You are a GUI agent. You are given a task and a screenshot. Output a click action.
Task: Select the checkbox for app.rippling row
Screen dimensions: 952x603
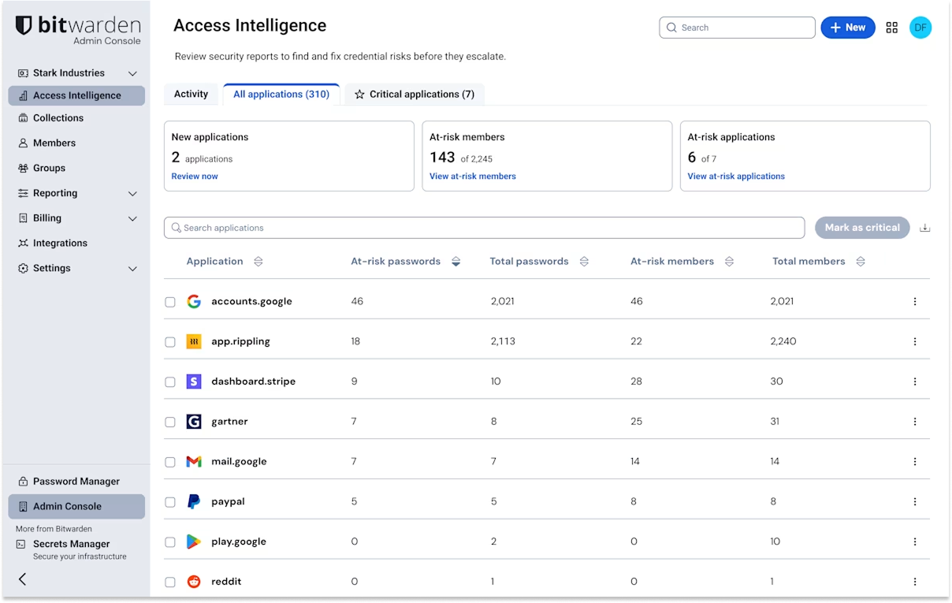(x=170, y=341)
